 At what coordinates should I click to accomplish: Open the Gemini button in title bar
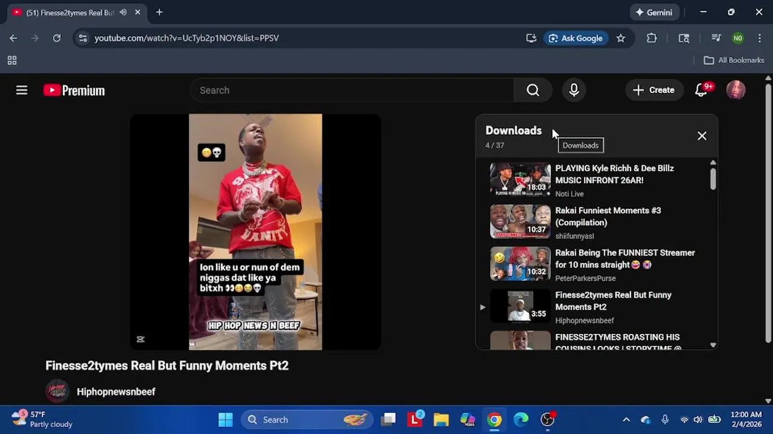pyautogui.click(x=655, y=12)
